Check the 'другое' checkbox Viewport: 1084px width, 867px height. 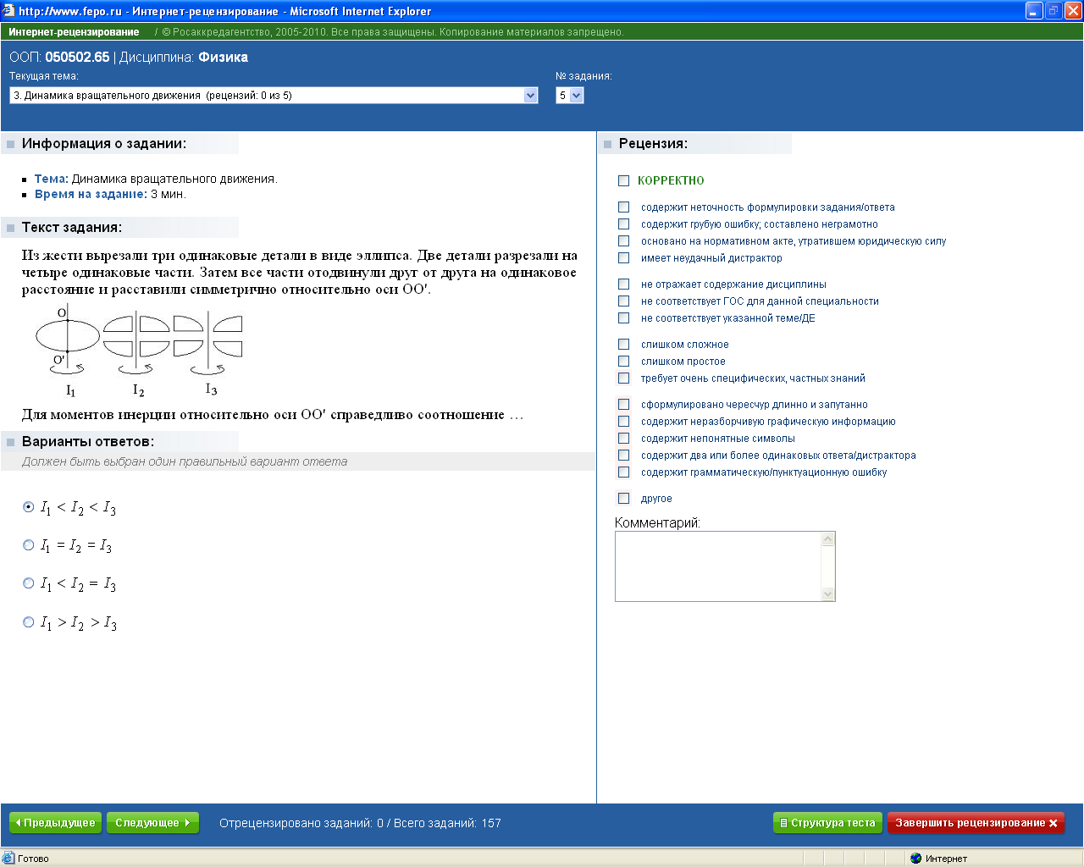(x=624, y=498)
